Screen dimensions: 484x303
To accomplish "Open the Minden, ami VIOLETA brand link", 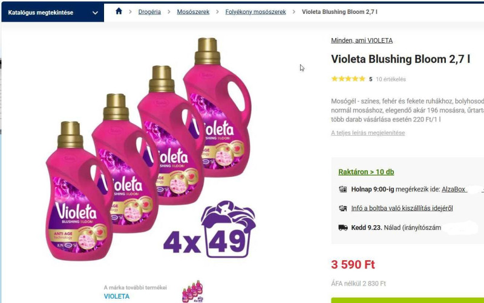I will click(x=362, y=40).
